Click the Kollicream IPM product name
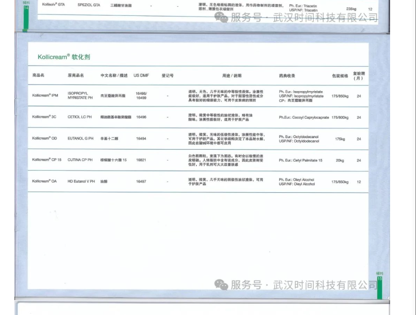The width and height of the screenshot is (416, 315). [45, 95]
